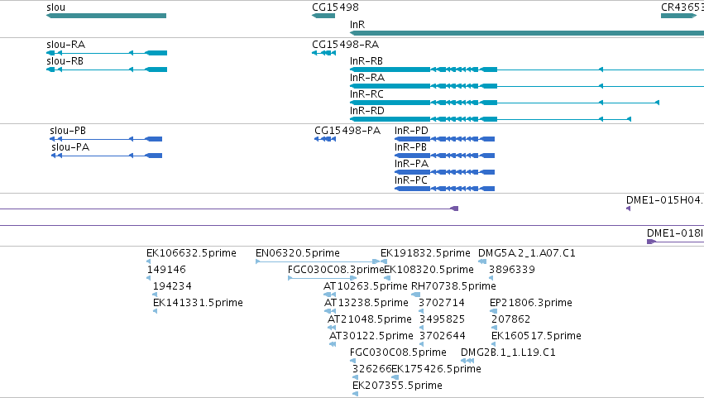This screenshot has width=704, height=398.
Task: Click the InR-RC transcript label
Action: [366, 94]
